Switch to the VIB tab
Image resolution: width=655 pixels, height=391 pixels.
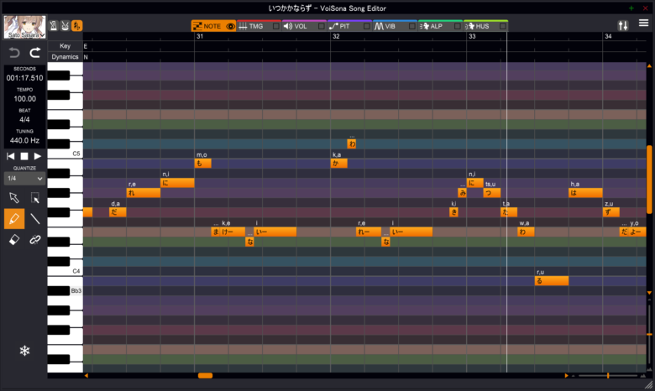tap(390, 26)
